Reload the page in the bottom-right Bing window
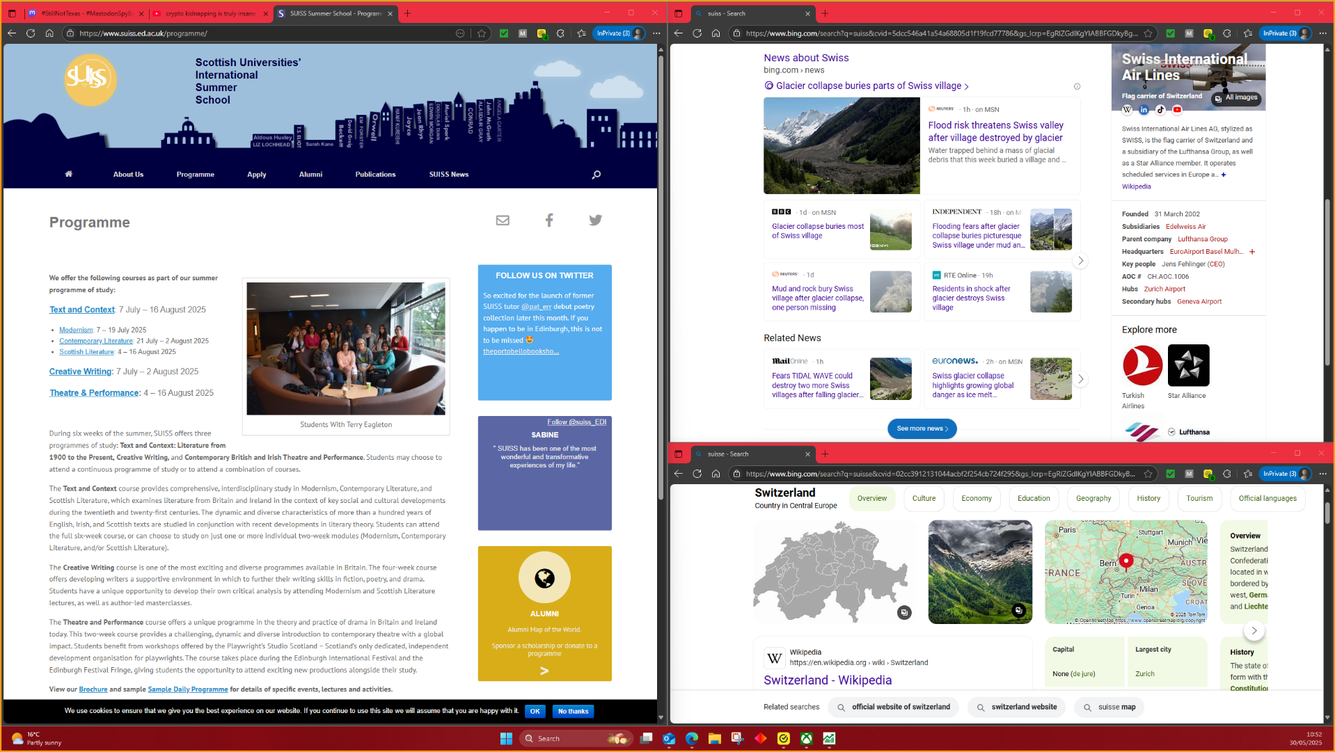This screenshot has height=752, width=1335. (697, 474)
